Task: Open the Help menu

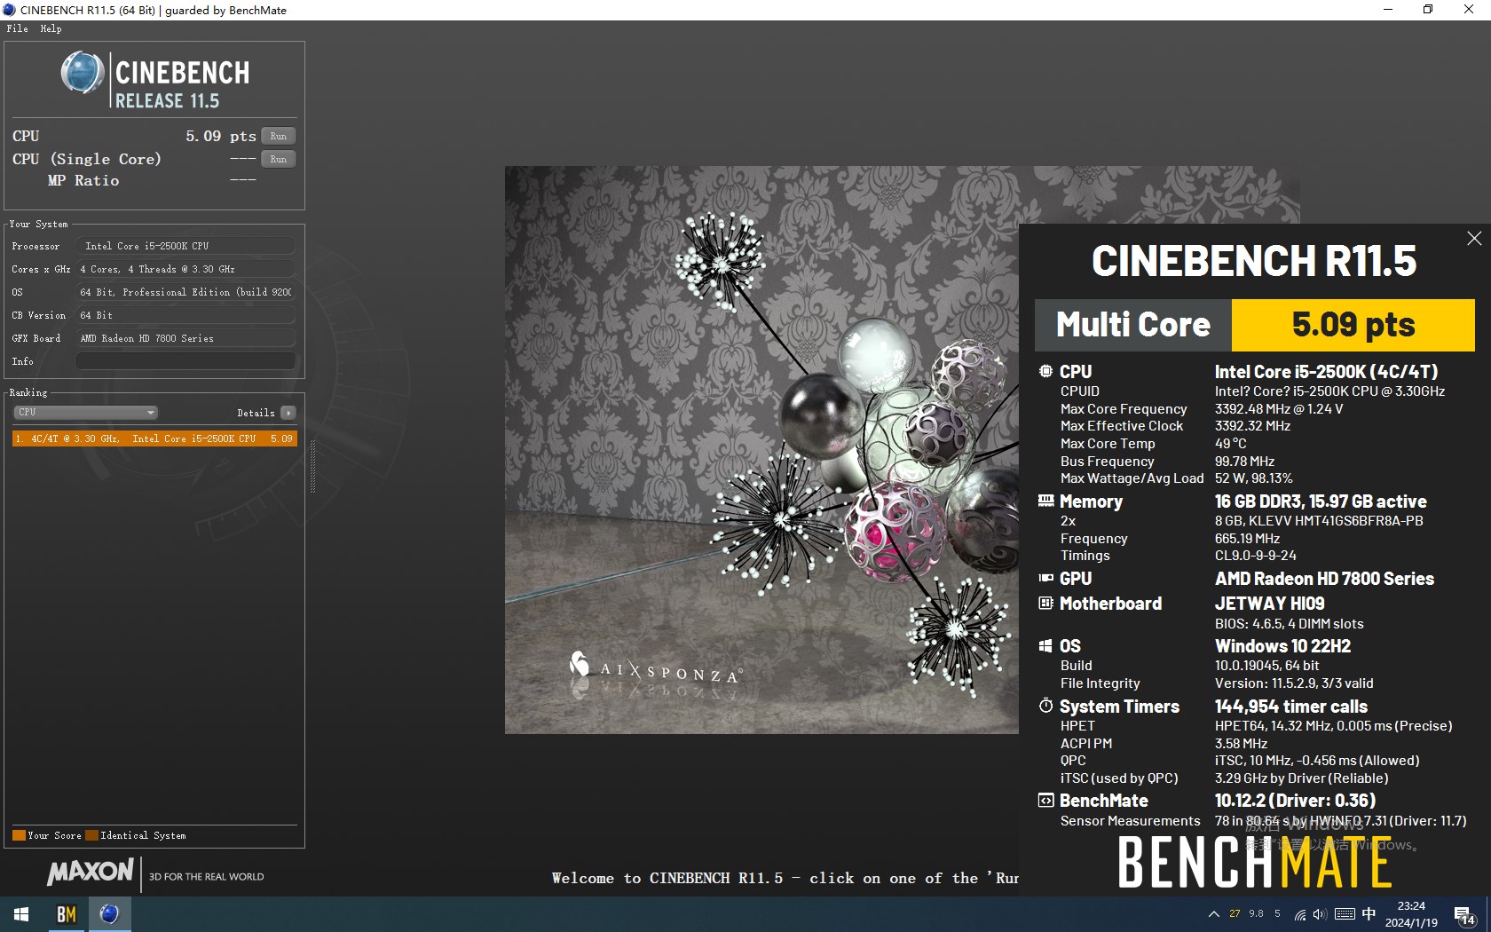Action: tap(51, 28)
